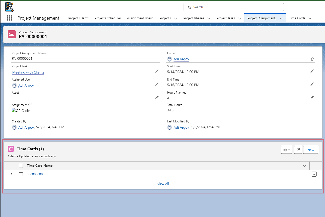325x217 pixels.
Task: Edit Assigned User pencil icon
Action: (x=157, y=84)
